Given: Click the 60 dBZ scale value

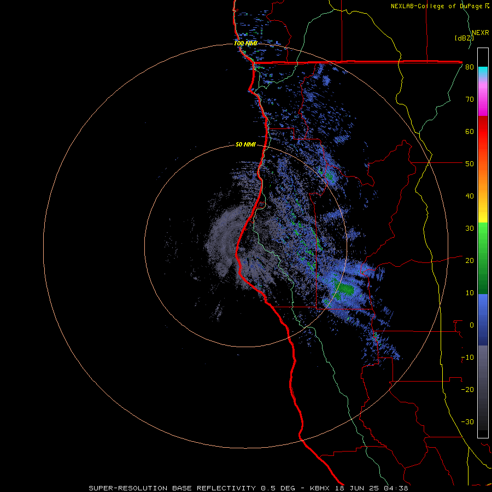Looking at the screenshot, I should pos(470,131).
